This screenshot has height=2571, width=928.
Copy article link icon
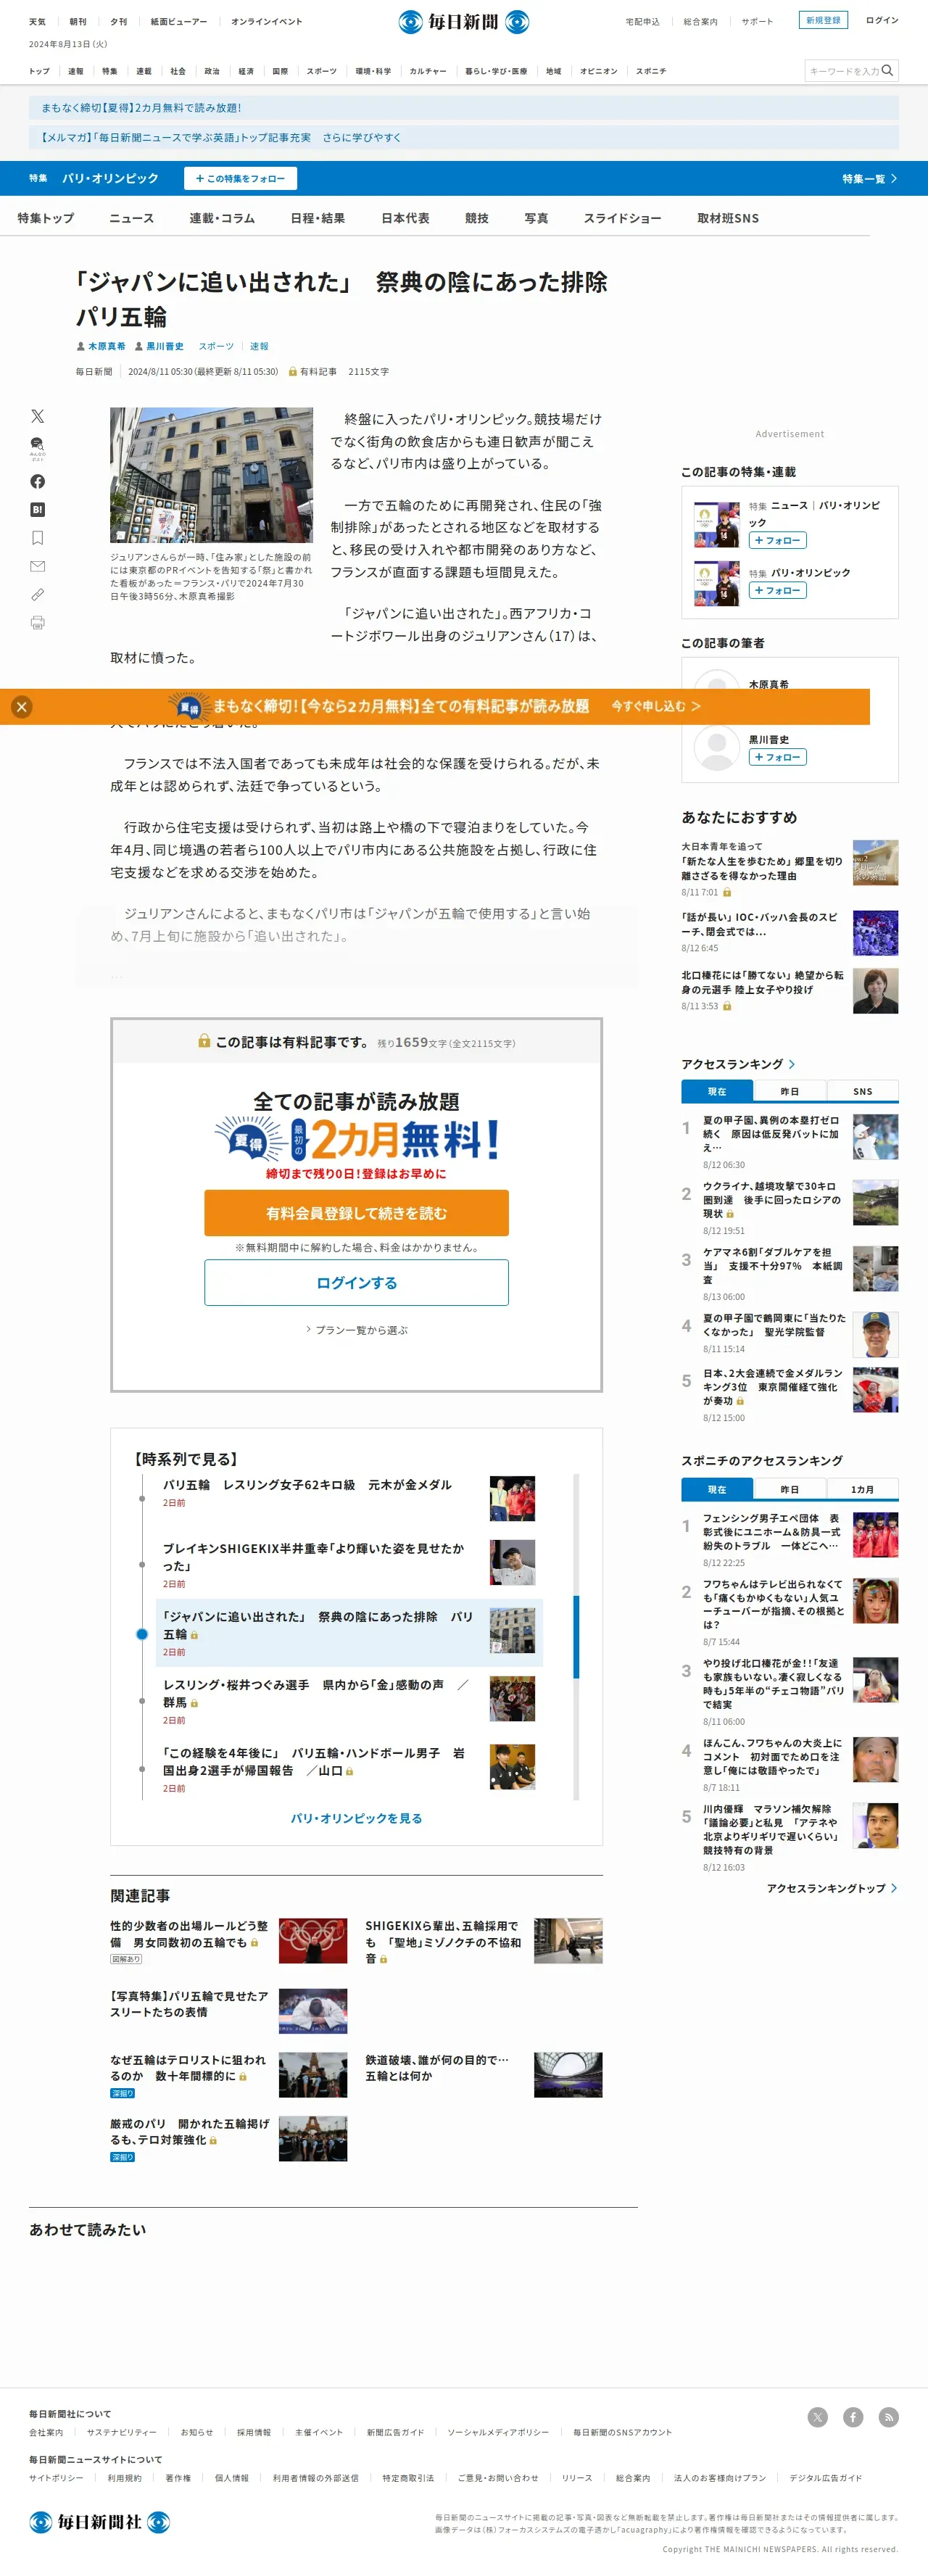[x=37, y=594]
